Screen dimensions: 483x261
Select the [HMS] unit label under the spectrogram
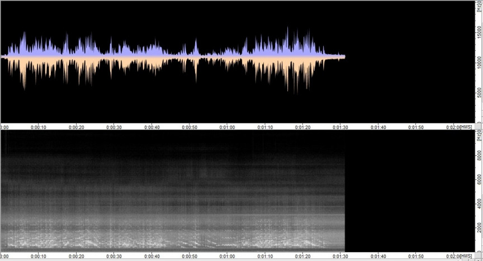pyautogui.click(x=466, y=257)
